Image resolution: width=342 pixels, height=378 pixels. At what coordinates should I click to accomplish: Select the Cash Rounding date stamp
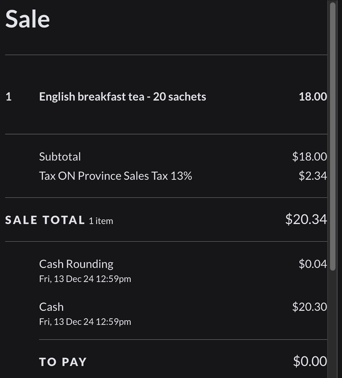click(85, 279)
